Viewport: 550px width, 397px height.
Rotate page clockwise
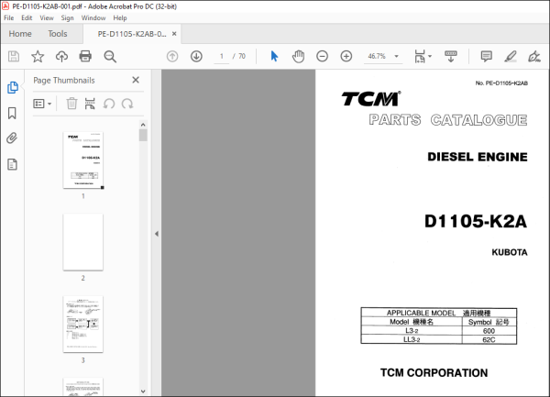pos(127,104)
